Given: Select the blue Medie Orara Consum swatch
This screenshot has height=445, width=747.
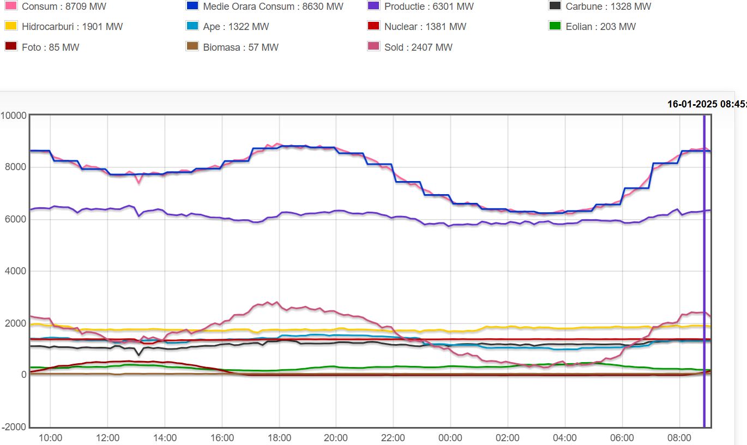Looking at the screenshot, I should tap(192, 6).
